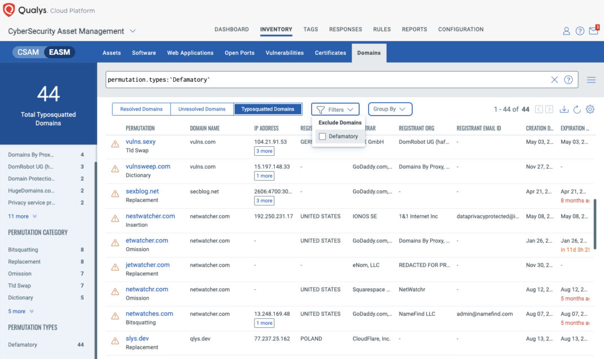604x359 pixels.
Task: Open the query help icon beside search bar
Action: tap(568, 80)
